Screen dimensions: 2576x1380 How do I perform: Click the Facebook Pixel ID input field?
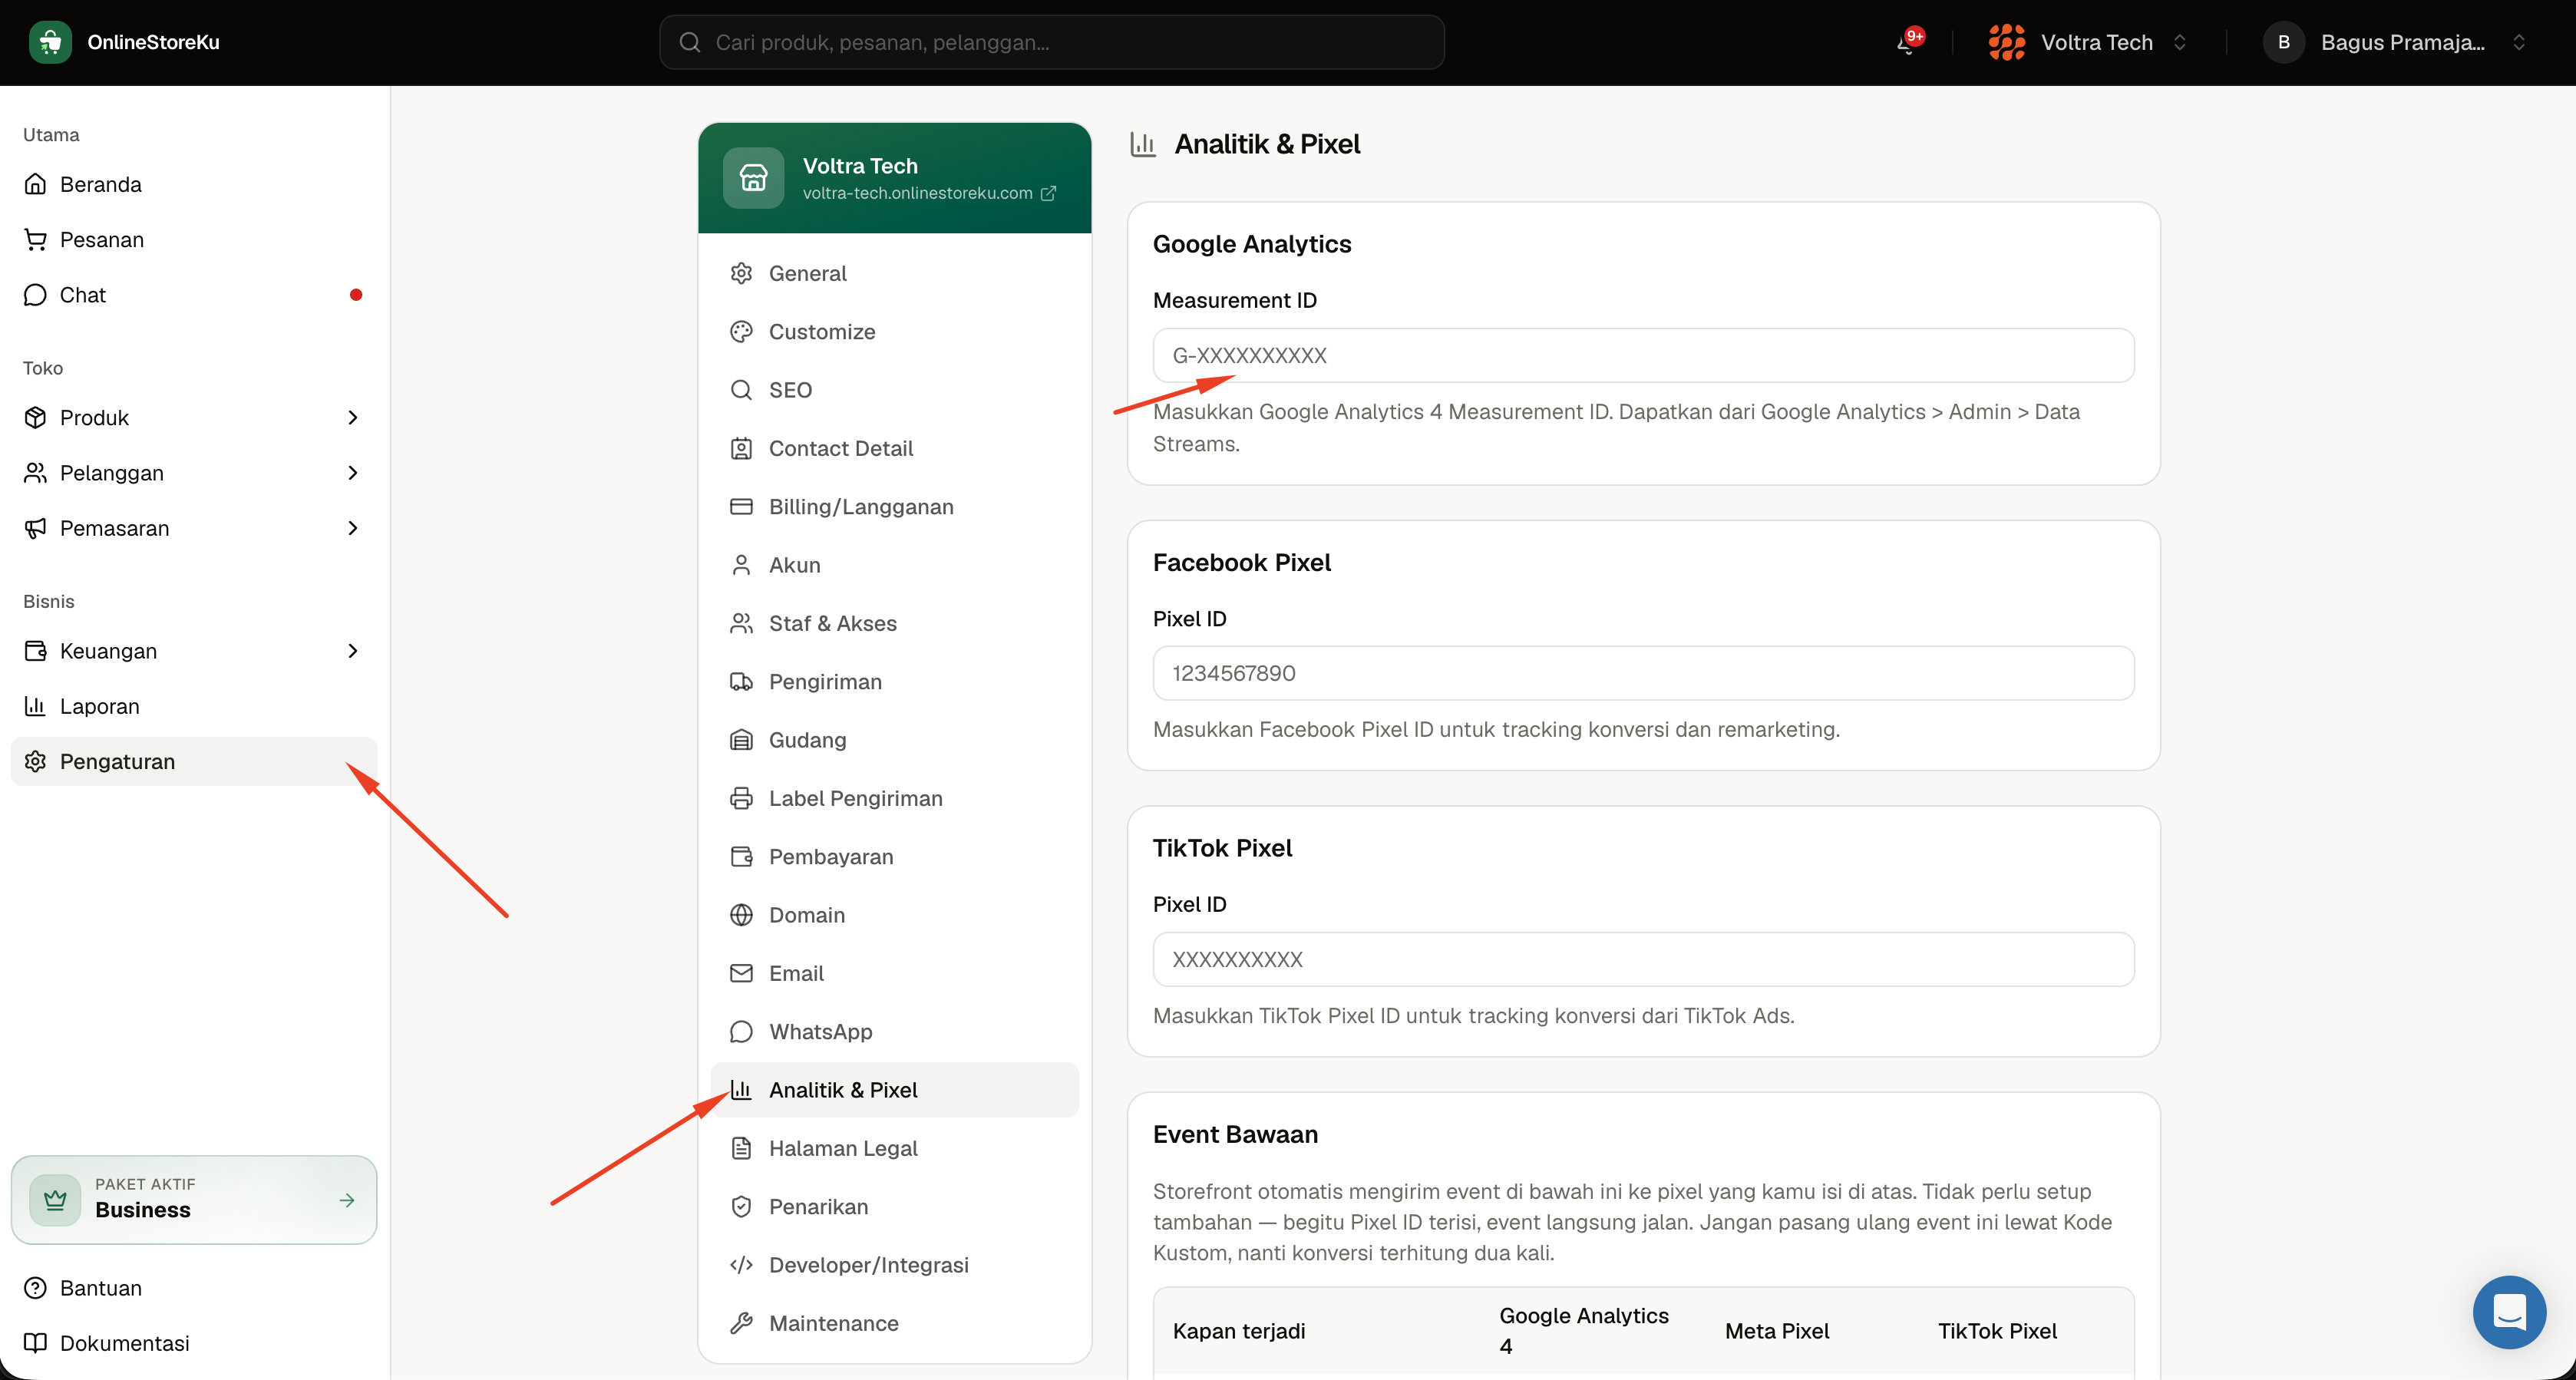click(1643, 673)
